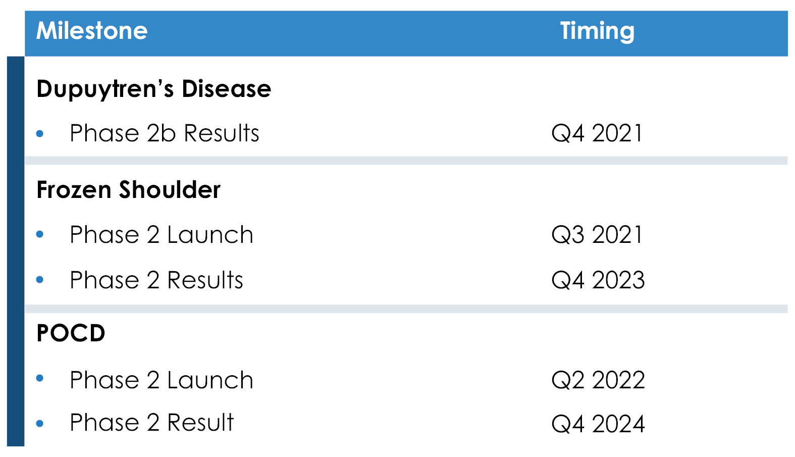Click the Q4 2023 timing value
This screenshot has width=795, height=457.
point(598,280)
